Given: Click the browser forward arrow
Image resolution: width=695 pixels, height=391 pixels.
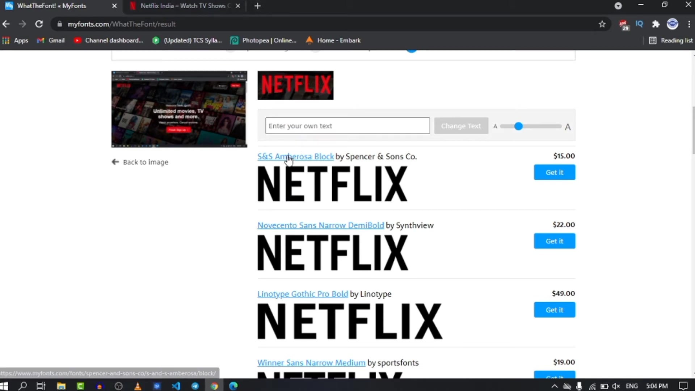Looking at the screenshot, I should coord(22,24).
